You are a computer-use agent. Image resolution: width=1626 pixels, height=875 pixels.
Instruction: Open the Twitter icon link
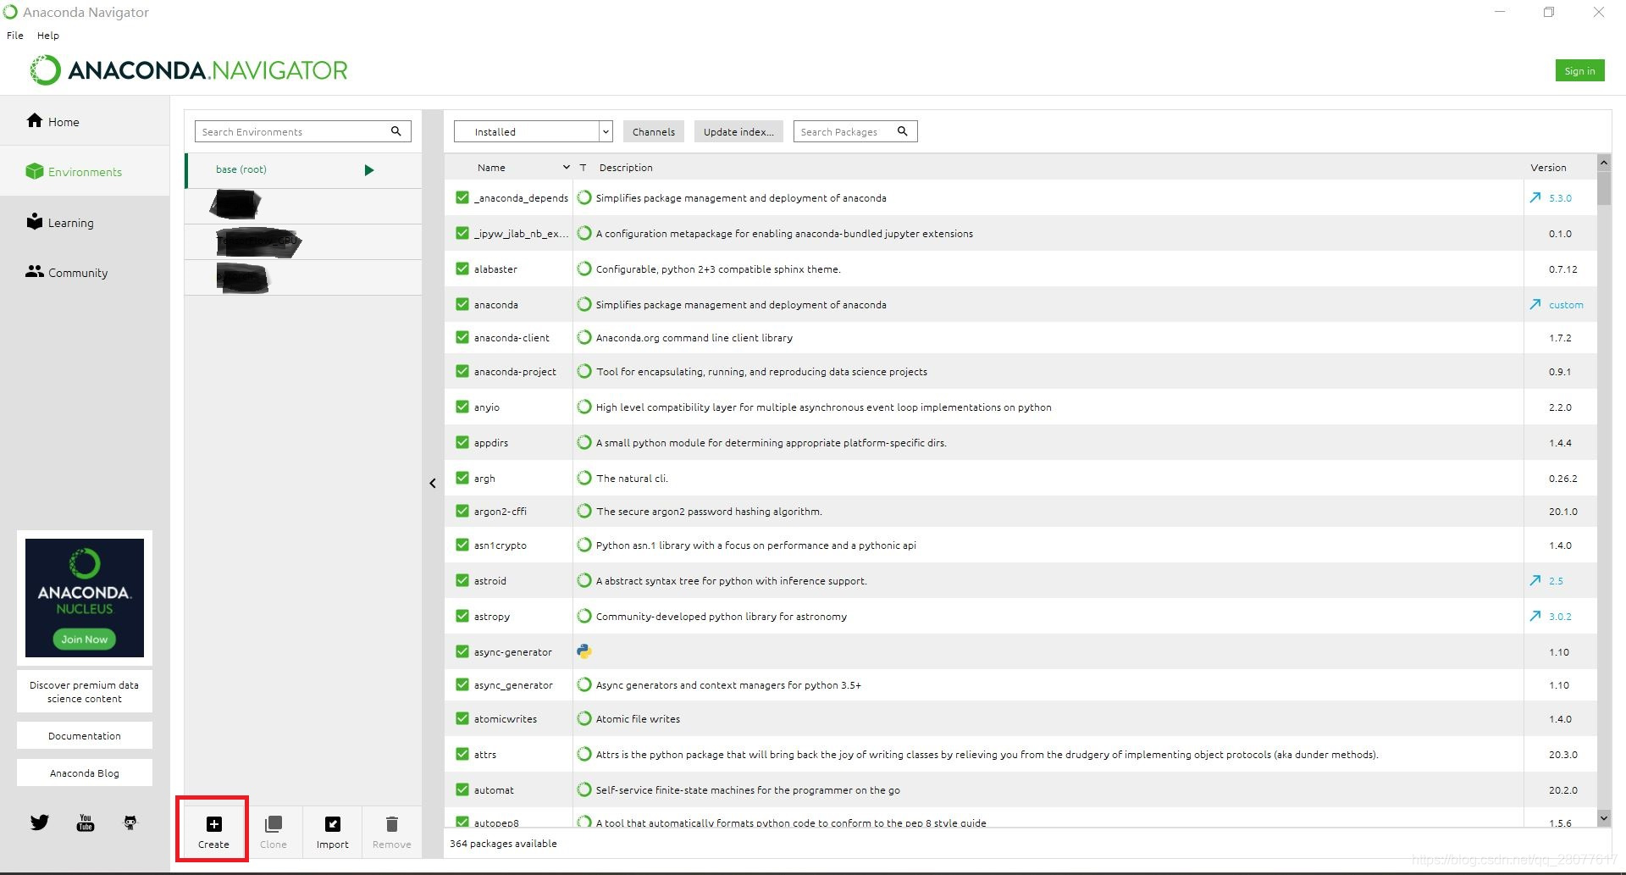pyautogui.click(x=40, y=822)
